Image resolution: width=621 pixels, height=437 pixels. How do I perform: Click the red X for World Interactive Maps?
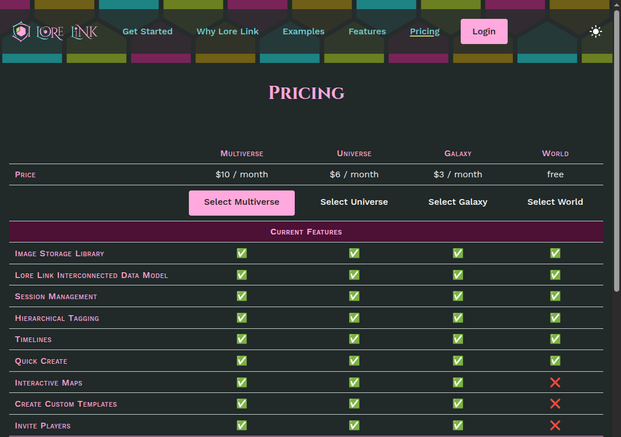coord(555,382)
